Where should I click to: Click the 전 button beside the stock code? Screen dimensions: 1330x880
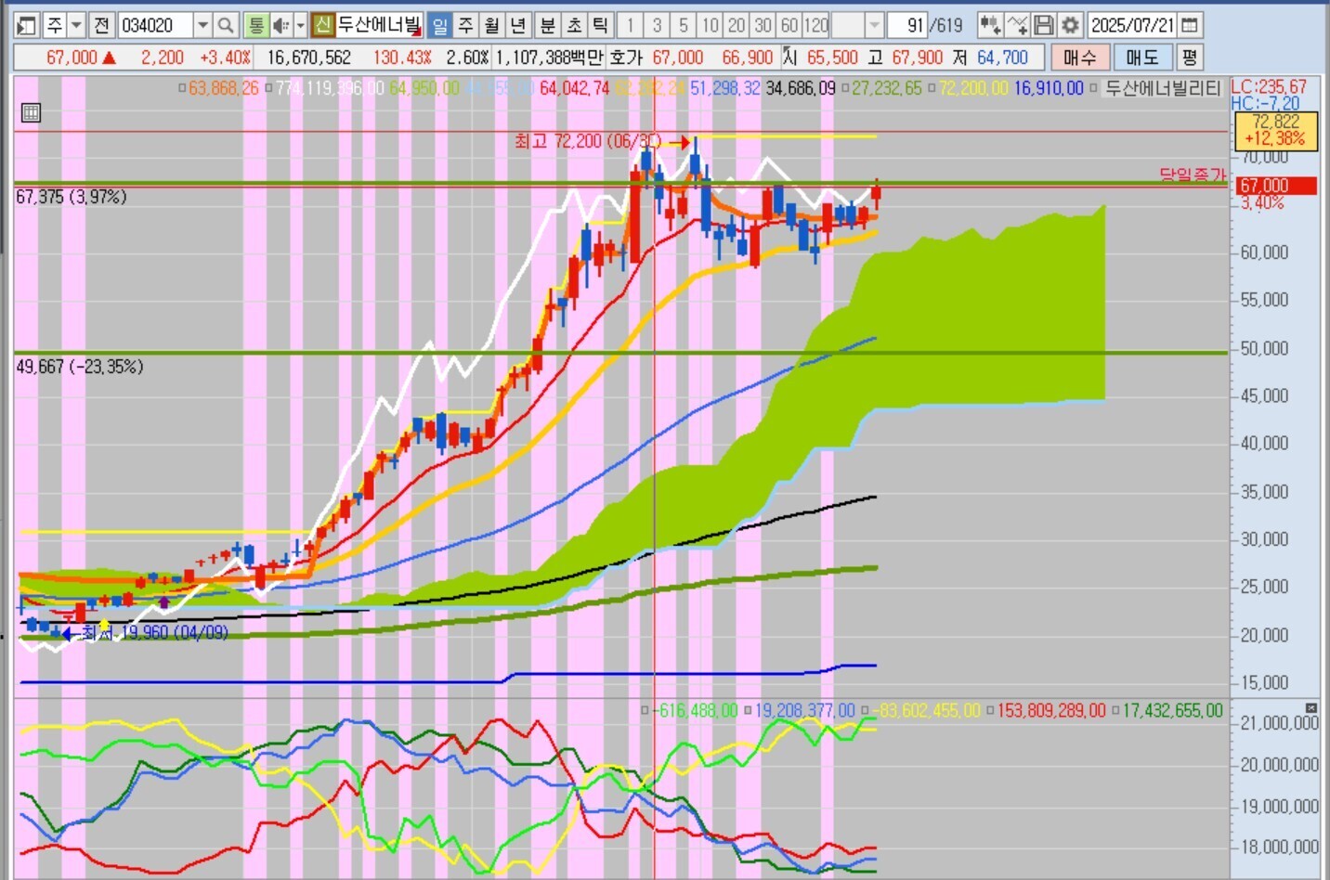(101, 25)
